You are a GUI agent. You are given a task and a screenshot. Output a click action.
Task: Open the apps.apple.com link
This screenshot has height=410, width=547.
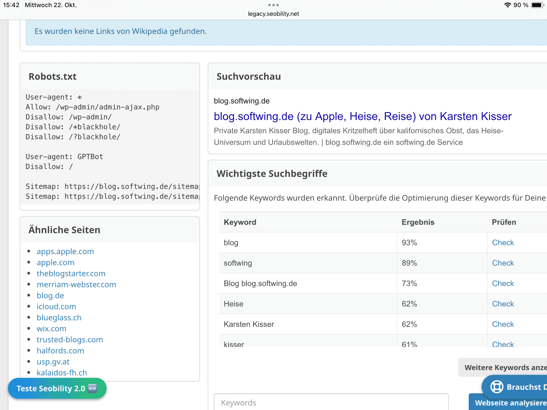(65, 251)
